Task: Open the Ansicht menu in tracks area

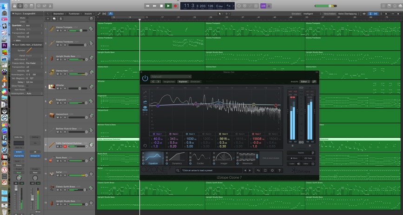Action: coord(89,13)
